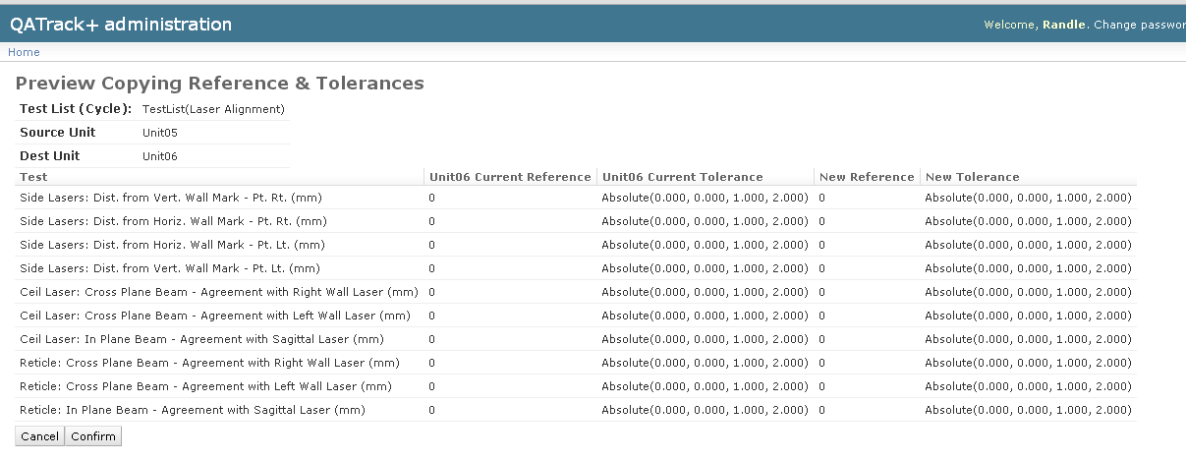Click the TestList(Laser Alignment) value
This screenshot has height=461, width=1186.
pos(213,109)
